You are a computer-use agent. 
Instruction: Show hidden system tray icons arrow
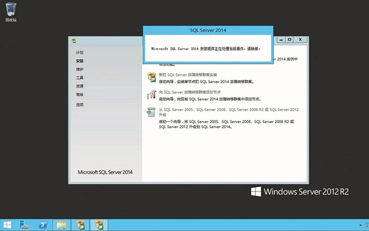361,225
